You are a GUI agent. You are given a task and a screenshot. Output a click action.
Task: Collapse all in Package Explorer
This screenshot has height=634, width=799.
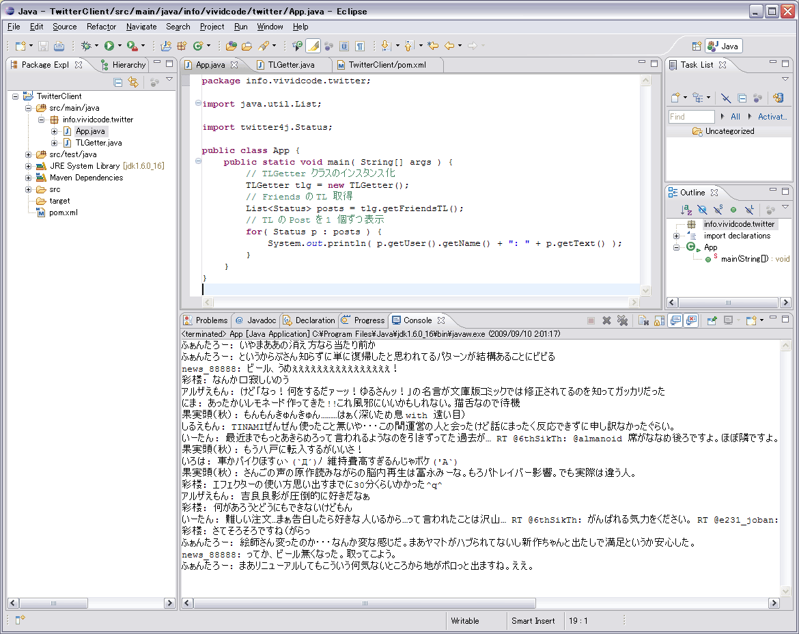tap(118, 82)
